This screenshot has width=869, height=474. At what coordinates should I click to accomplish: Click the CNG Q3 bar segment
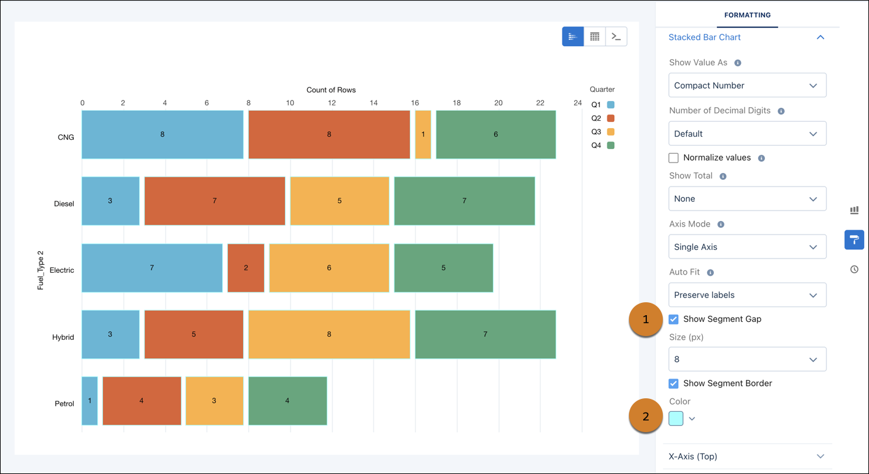(x=423, y=135)
